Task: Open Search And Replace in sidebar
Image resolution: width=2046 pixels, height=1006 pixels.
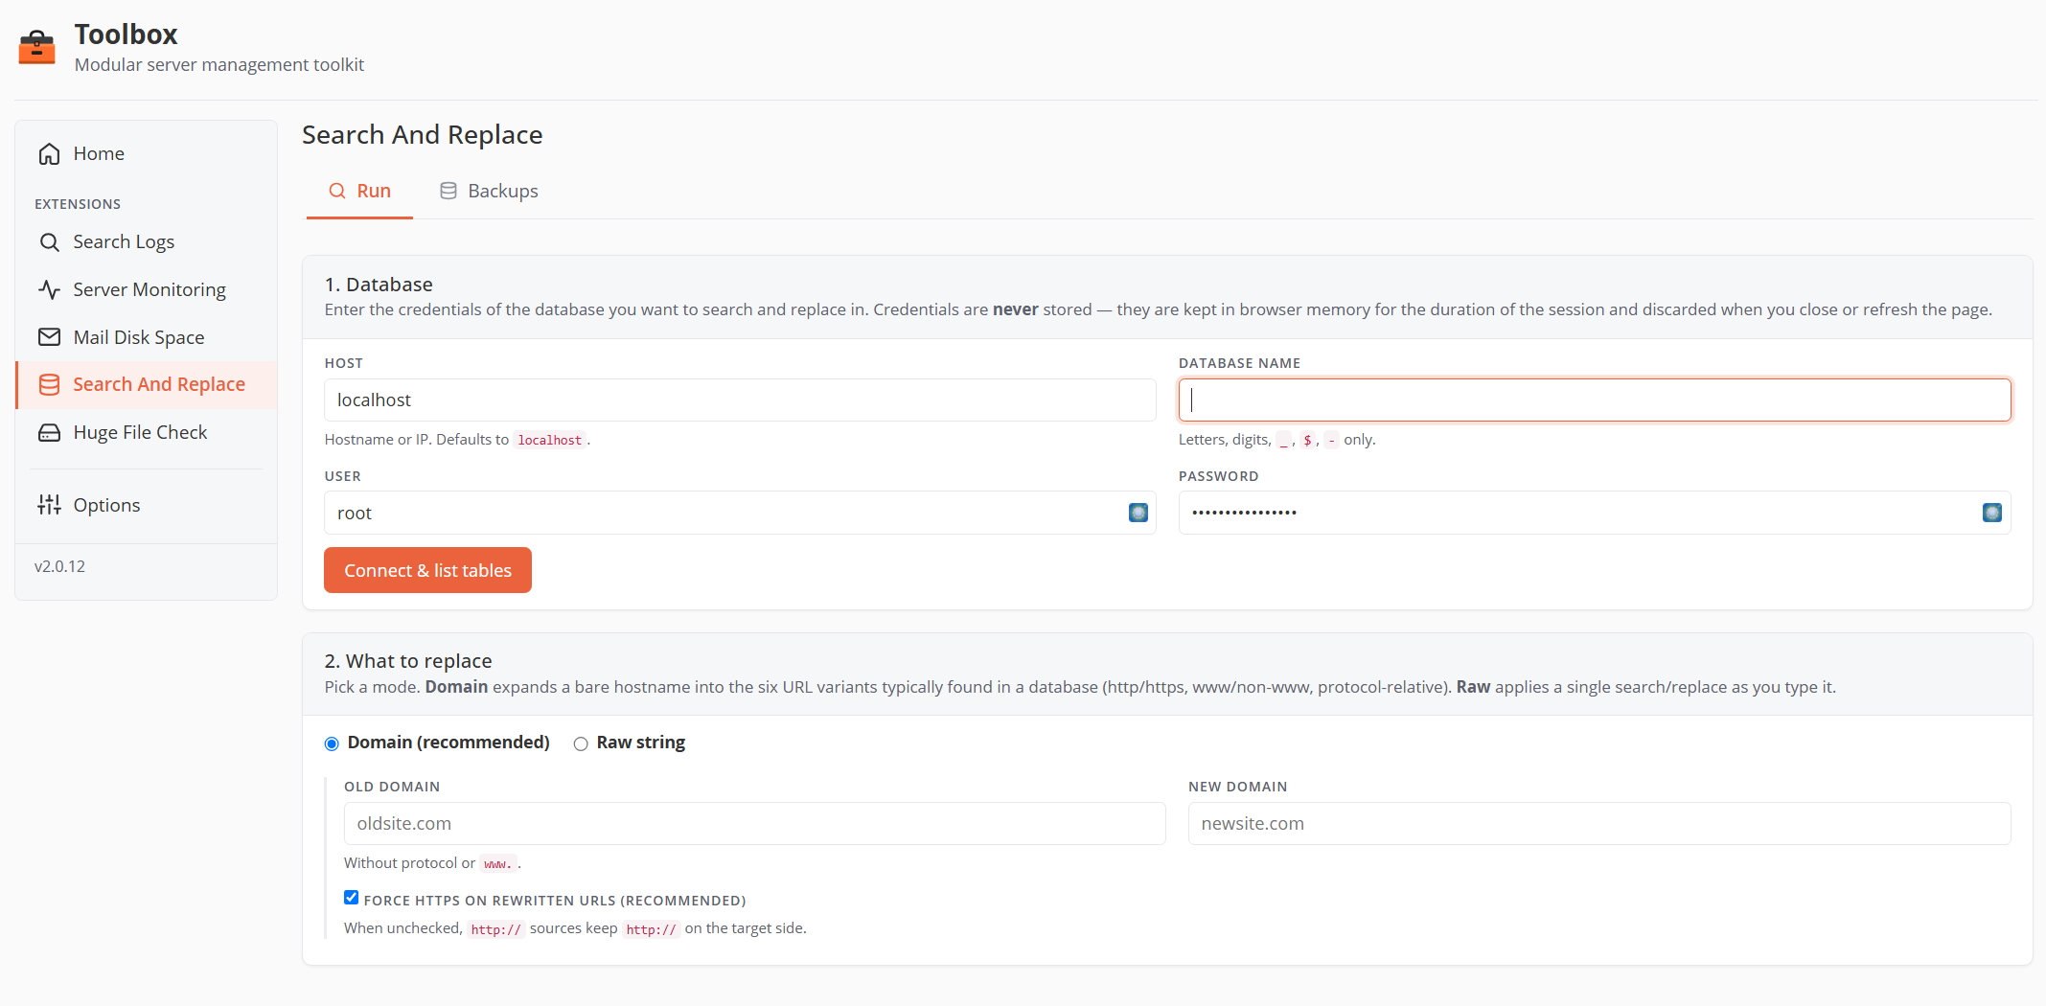Action: [x=147, y=385]
